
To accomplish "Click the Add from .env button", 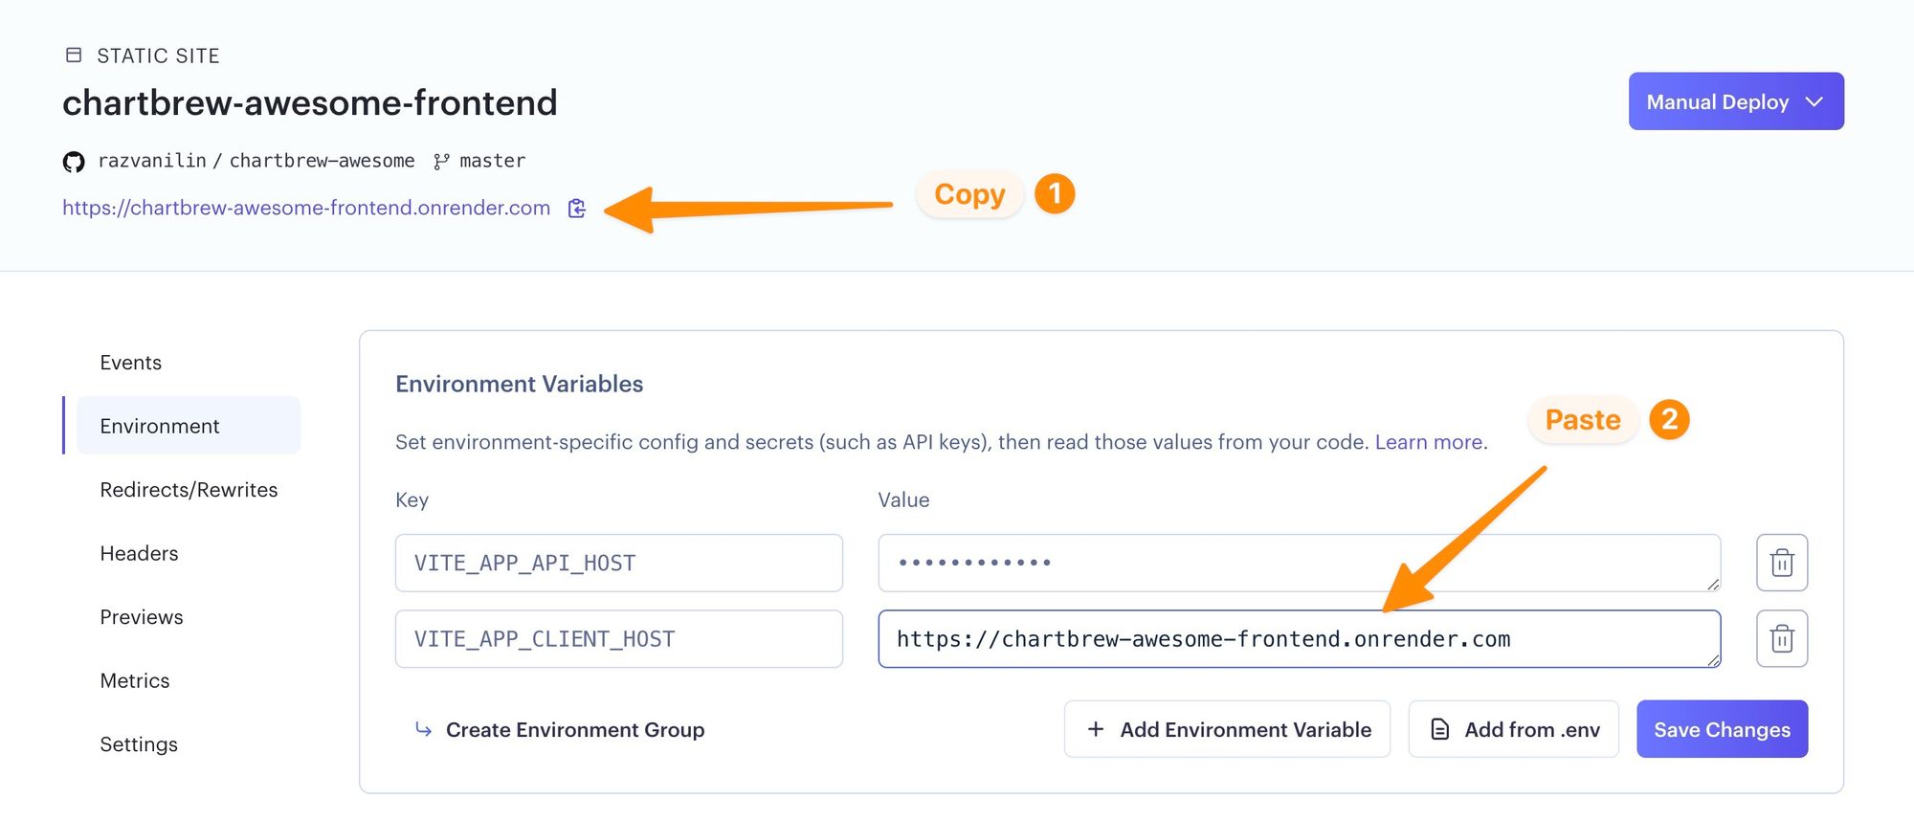I will click(1513, 729).
